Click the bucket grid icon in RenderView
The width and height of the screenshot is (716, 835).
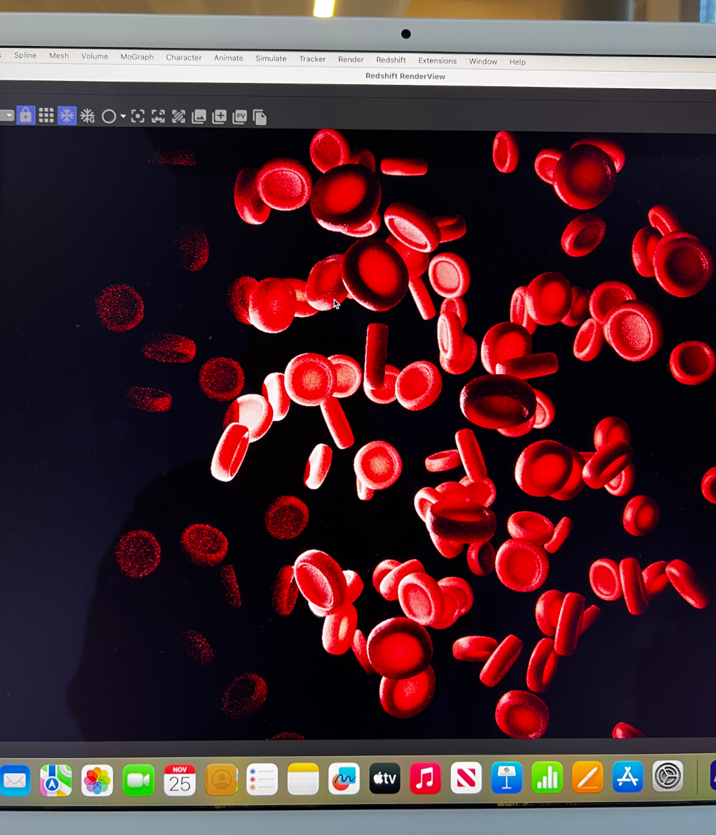46,116
